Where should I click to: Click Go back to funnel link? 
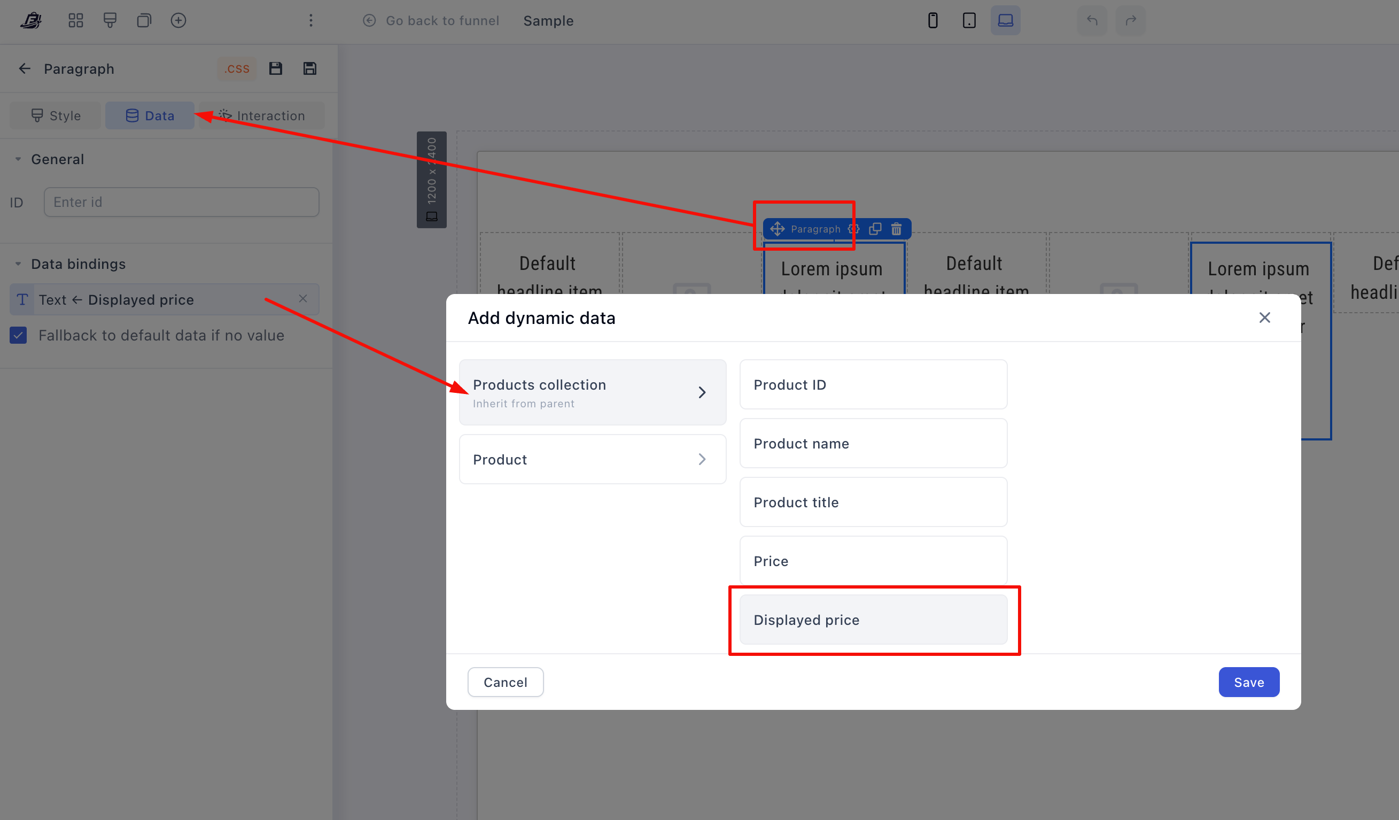(x=431, y=20)
